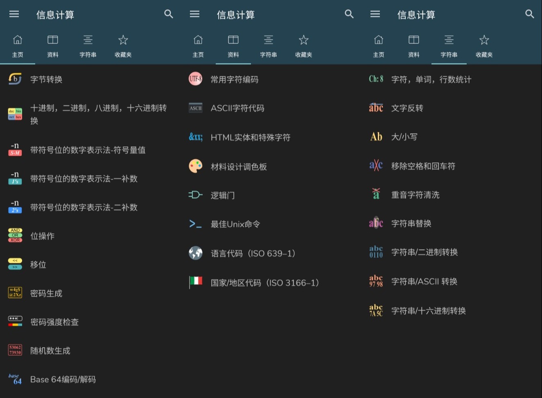The height and width of the screenshot is (398, 542).
Task: Click the logic gate icon
Action: click(196, 195)
